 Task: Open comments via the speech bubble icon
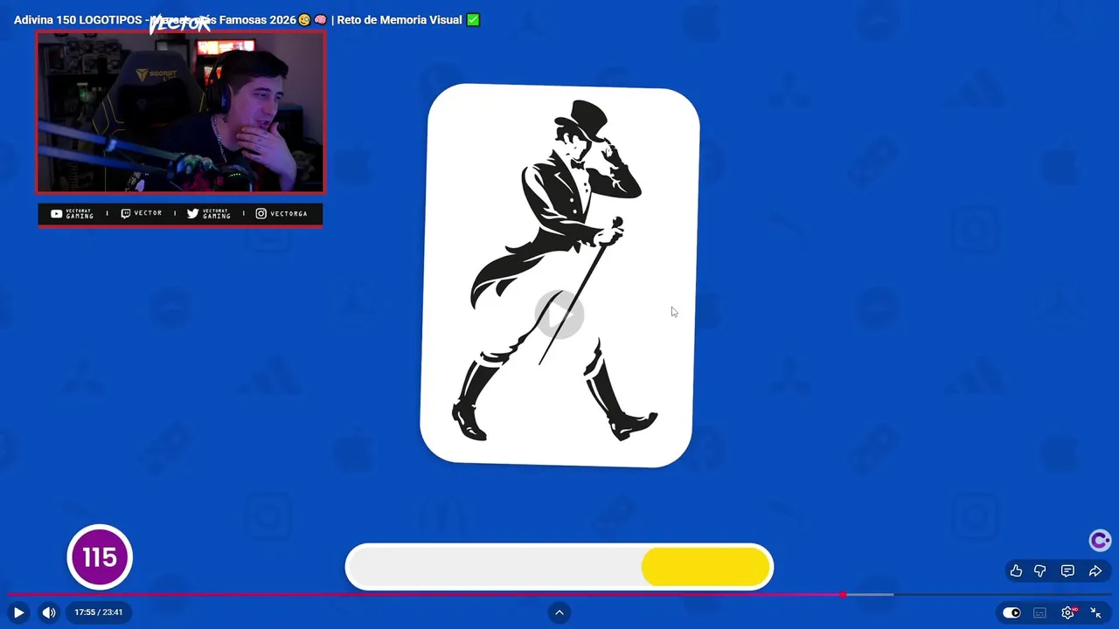point(1067,570)
